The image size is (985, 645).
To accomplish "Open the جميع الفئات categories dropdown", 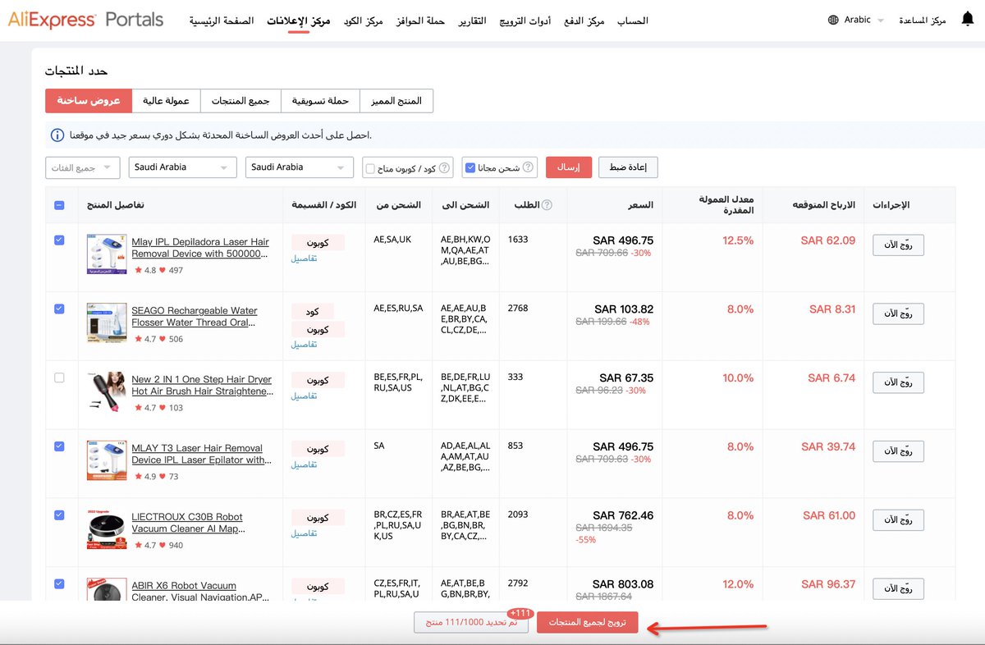I will click(x=83, y=167).
